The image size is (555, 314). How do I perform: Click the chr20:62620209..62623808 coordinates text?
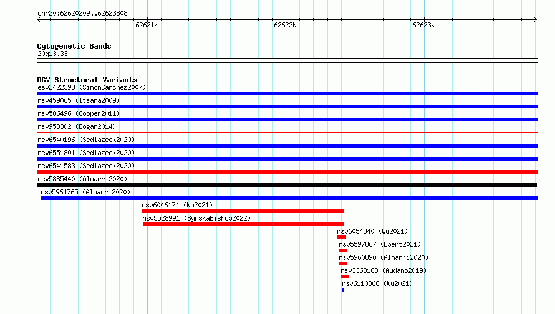tap(82, 14)
